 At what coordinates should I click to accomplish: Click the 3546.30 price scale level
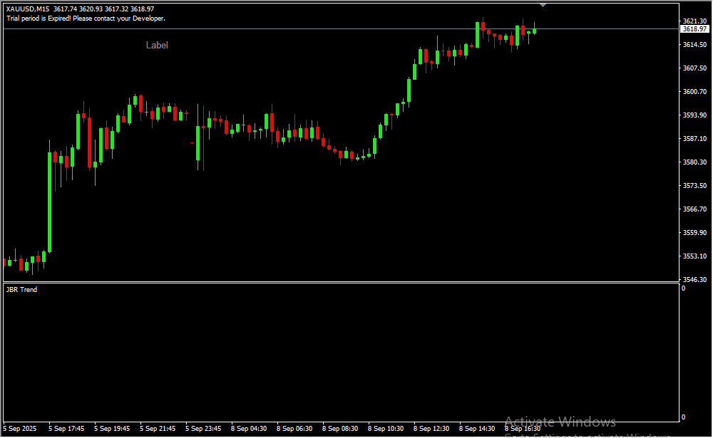coord(694,280)
